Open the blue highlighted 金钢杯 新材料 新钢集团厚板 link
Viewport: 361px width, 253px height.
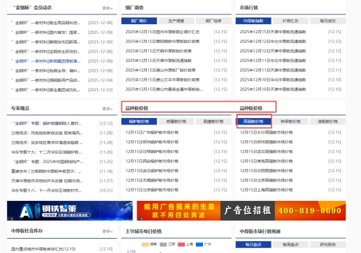pos(46,61)
